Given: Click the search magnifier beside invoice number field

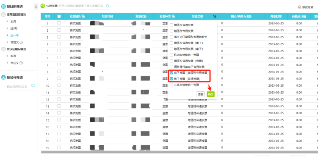Looking at the screenshot, I should [x=108, y=6].
